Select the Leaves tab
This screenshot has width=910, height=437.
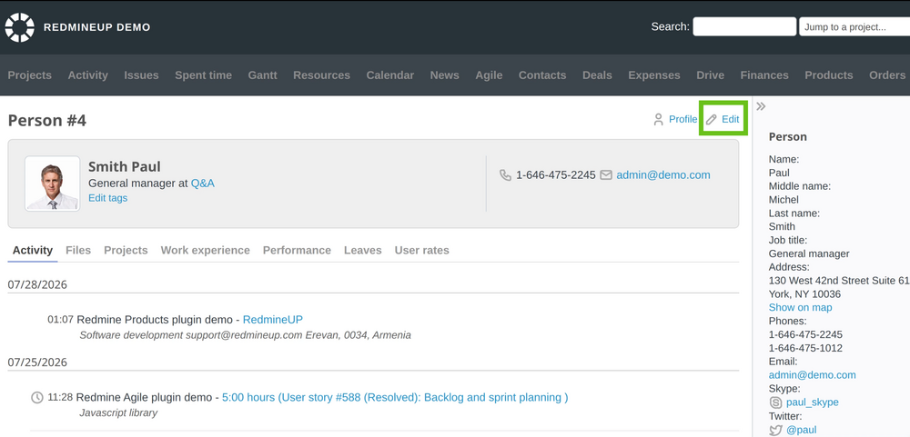coord(363,251)
